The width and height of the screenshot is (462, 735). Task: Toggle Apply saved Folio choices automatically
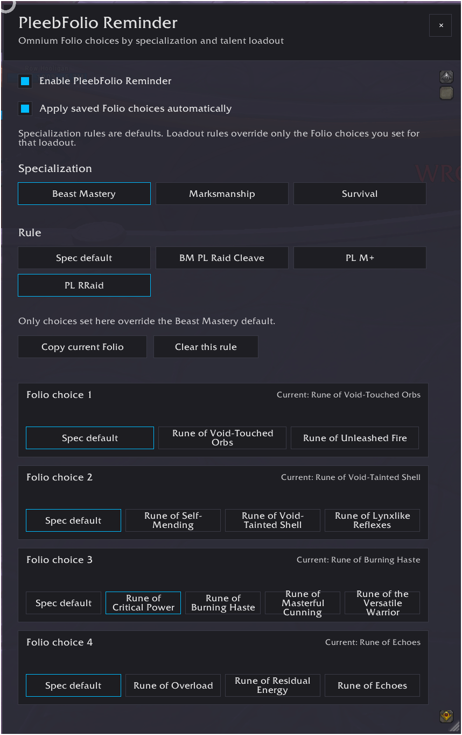pos(25,108)
